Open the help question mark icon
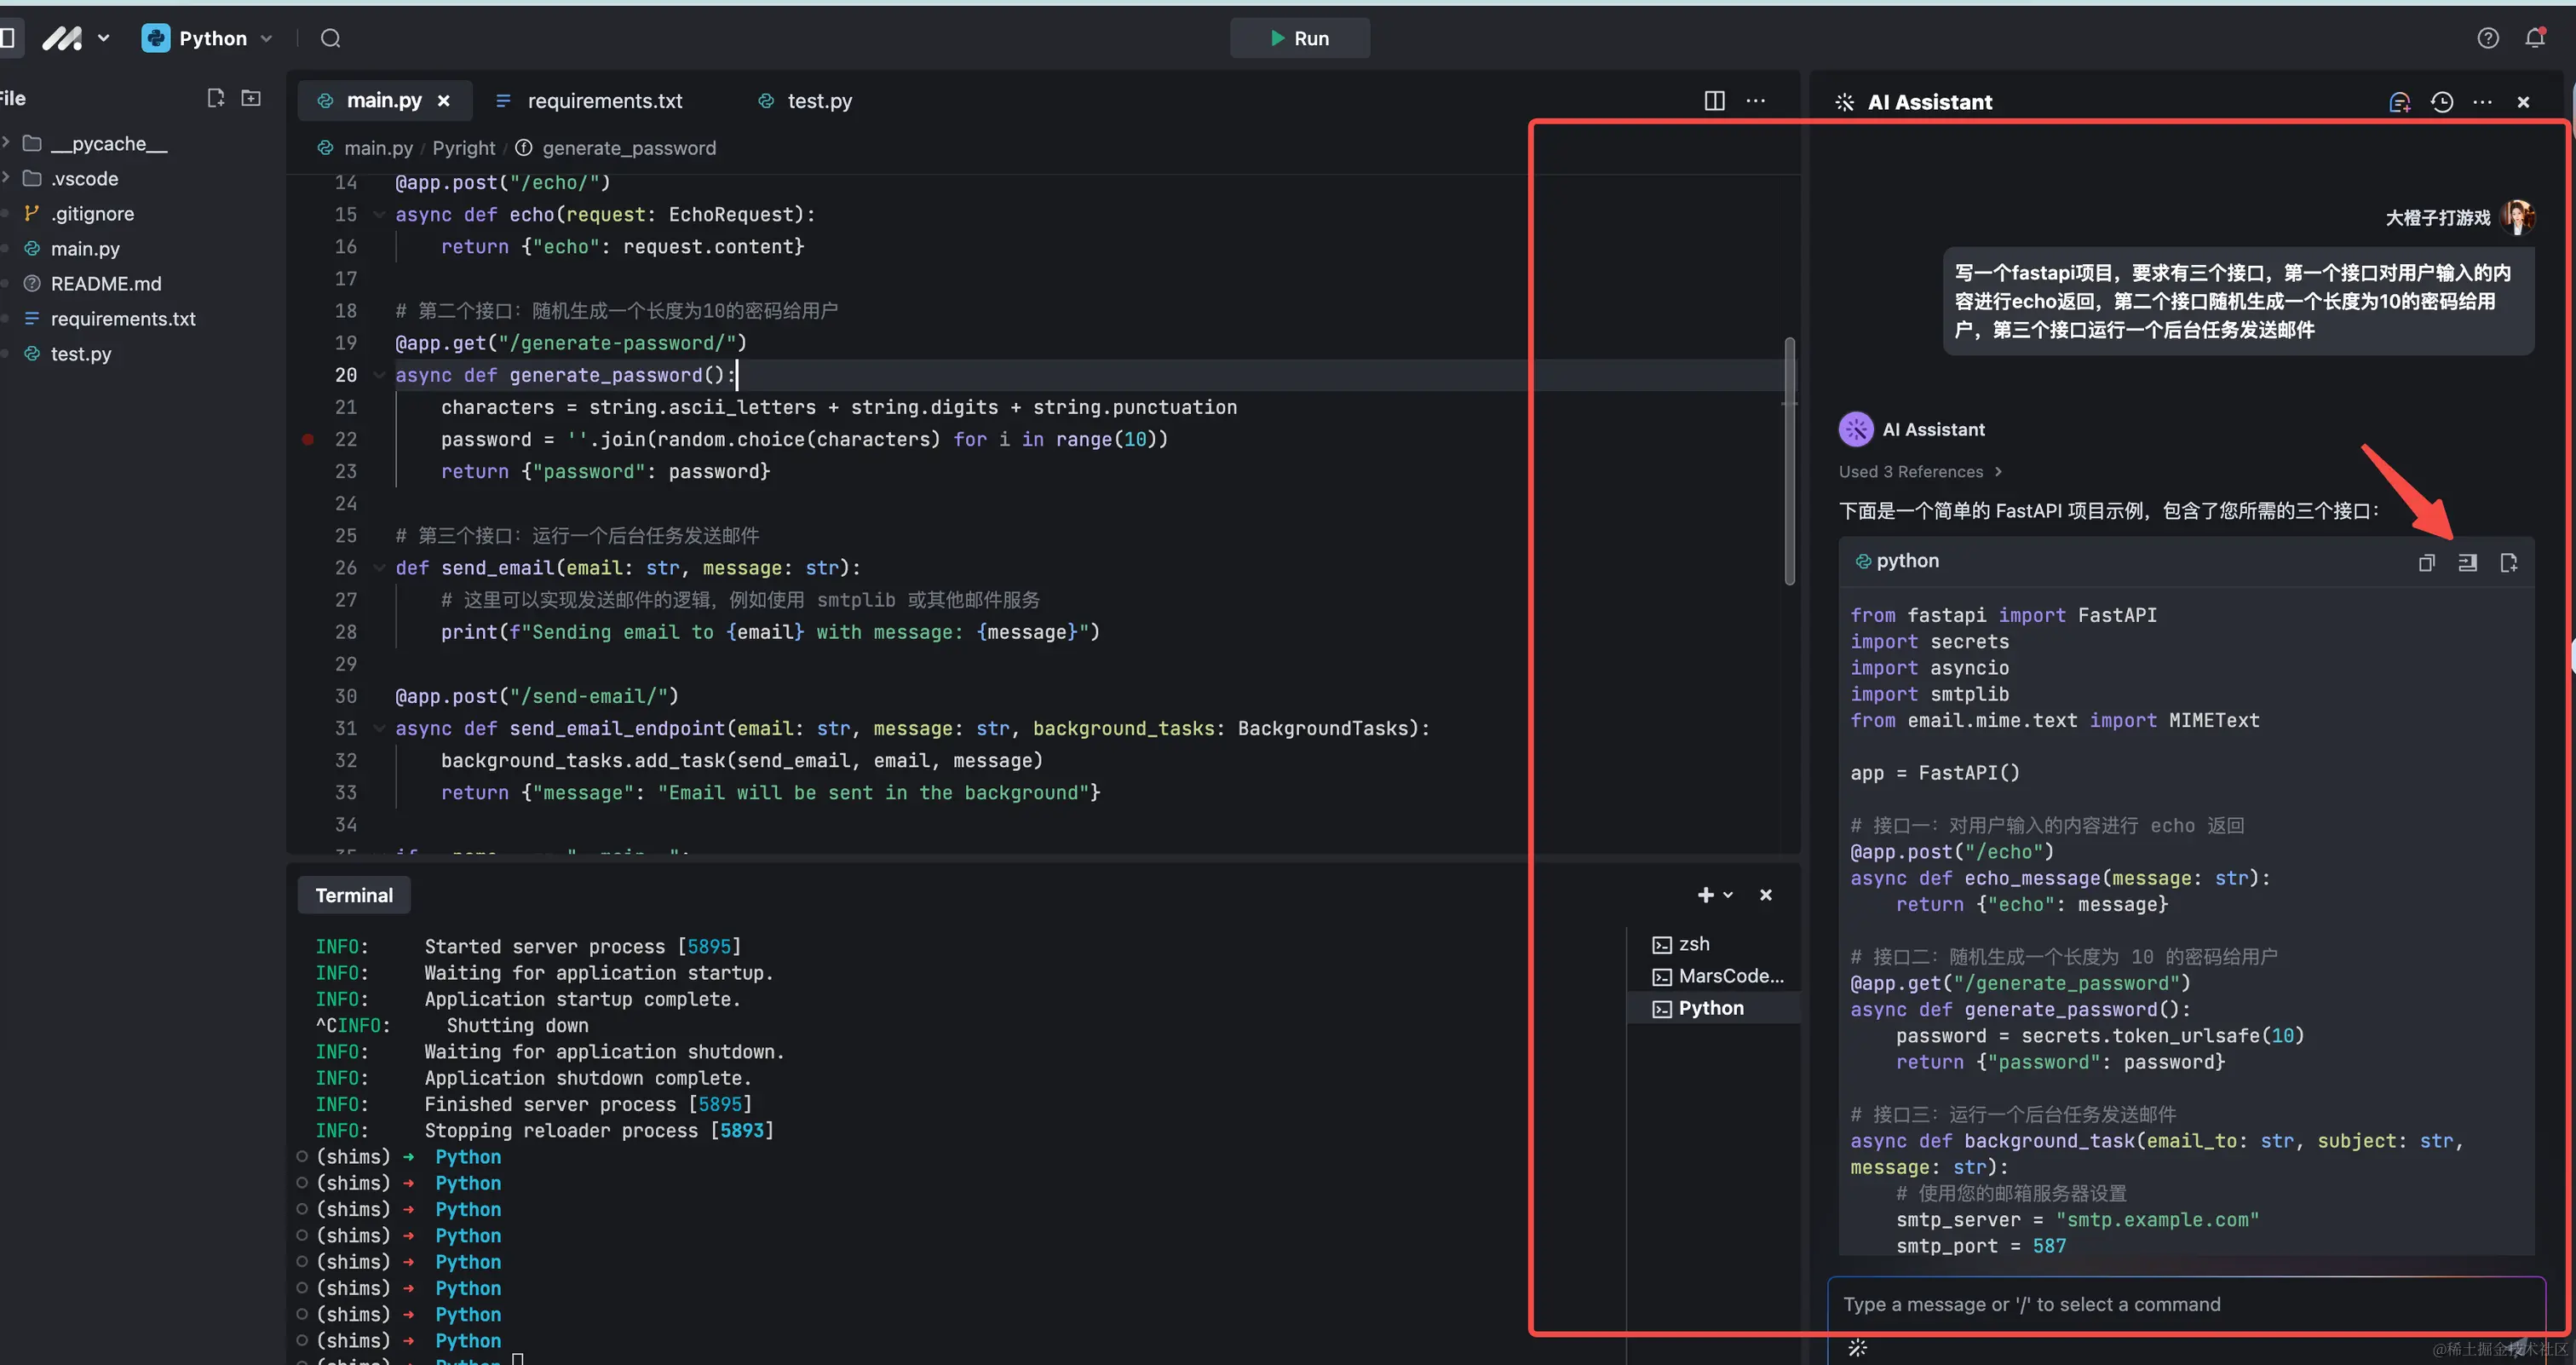 click(2488, 38)
